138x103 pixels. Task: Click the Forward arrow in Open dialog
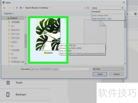9,8
